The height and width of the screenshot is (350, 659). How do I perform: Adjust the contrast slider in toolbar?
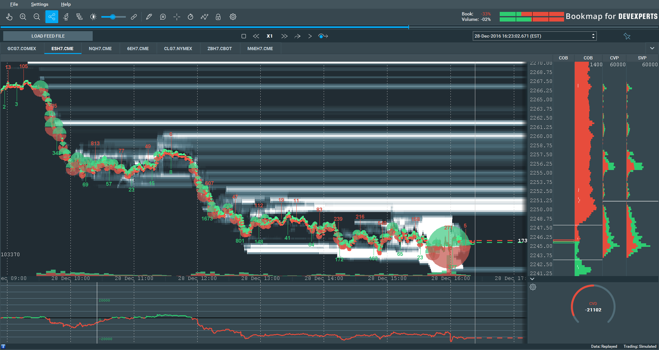pos(113,17)
